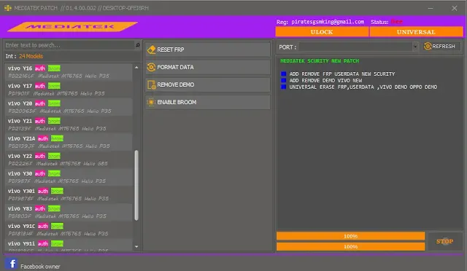The image size is (467, 271).
Task: Click the 'ADD REMOVE FRP USERDATA' log line
Action: [x=342, y=74]
